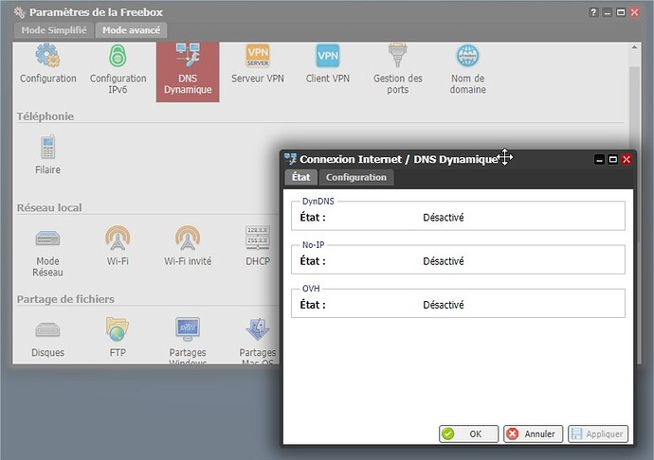Click the No-IP Désactivé status value

[x=444, y=261]
